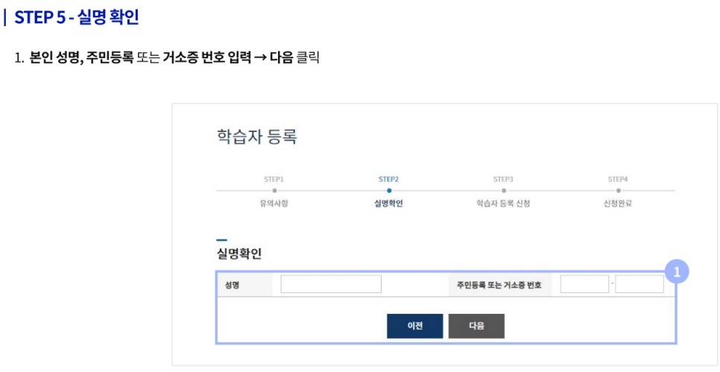Click the active STEP2 progress dot
The width and height of the screenshot is (720, 372).
pyautogui.click(x=389, y=191)
